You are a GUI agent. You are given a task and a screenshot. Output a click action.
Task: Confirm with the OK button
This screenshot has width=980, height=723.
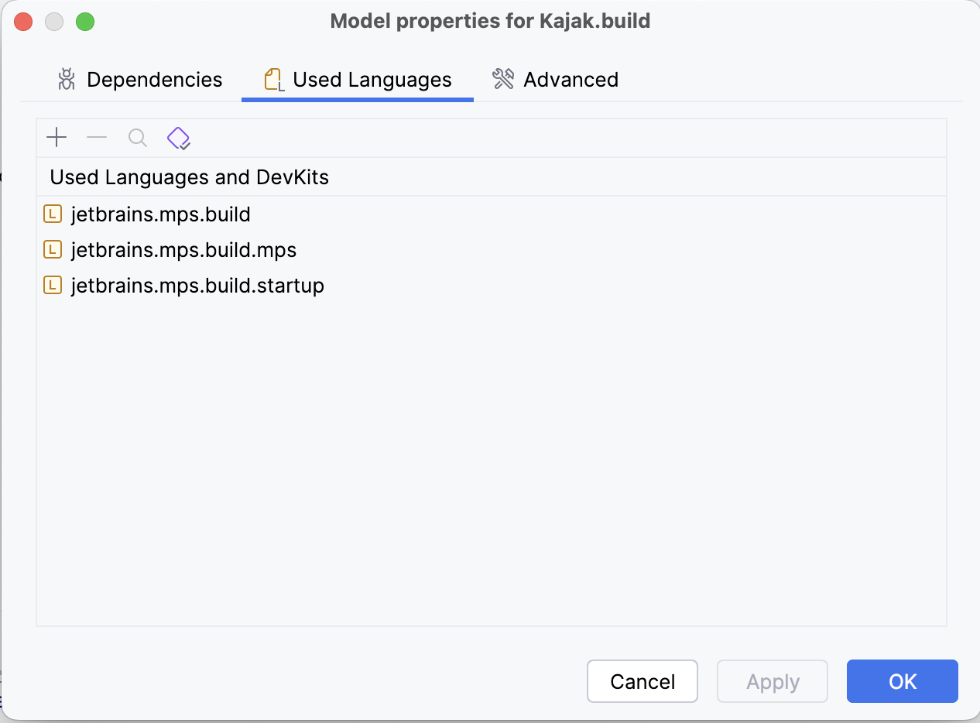click(903, 681)
